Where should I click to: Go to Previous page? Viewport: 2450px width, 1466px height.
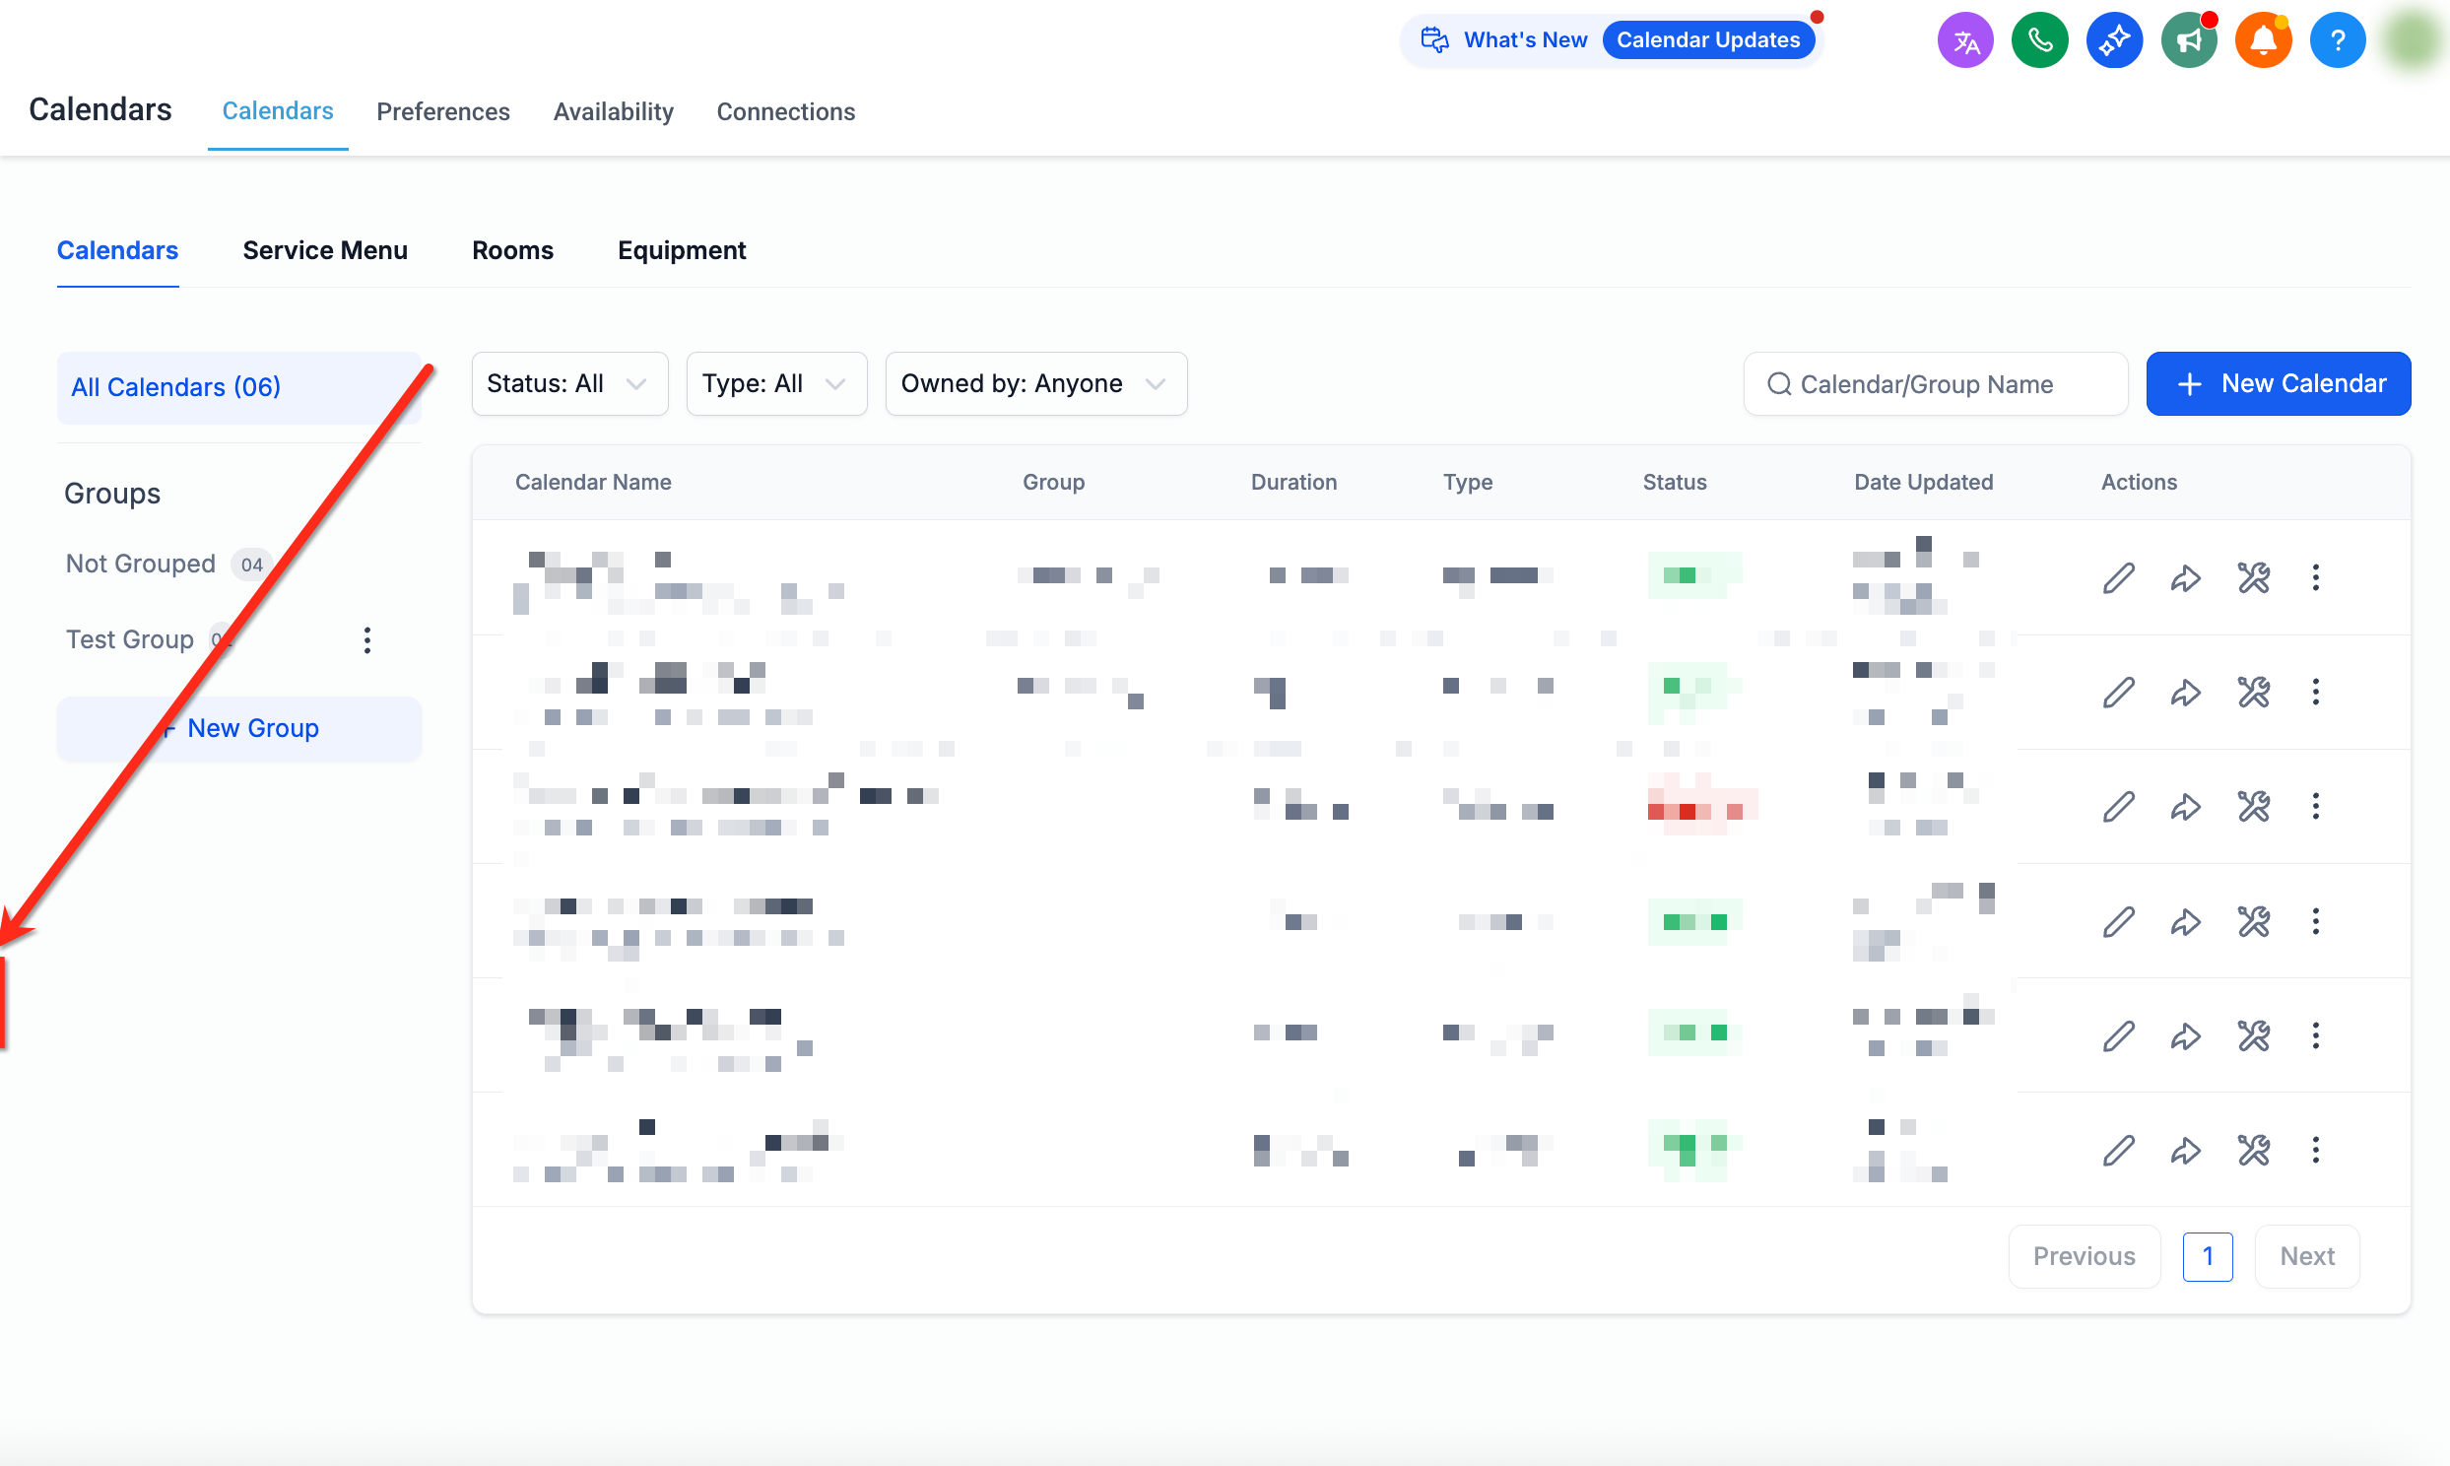[x=2084, y=1255]
